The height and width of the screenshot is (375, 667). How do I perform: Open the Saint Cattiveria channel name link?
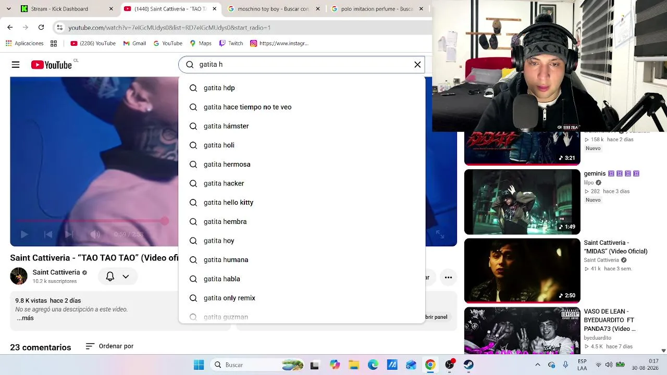point(56,272)
